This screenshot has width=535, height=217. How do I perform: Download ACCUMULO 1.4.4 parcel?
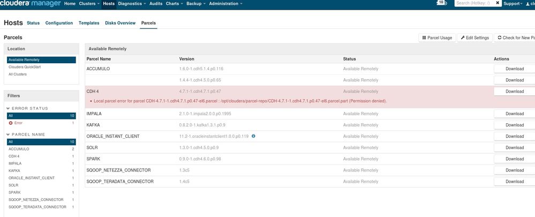pos(515,80)
